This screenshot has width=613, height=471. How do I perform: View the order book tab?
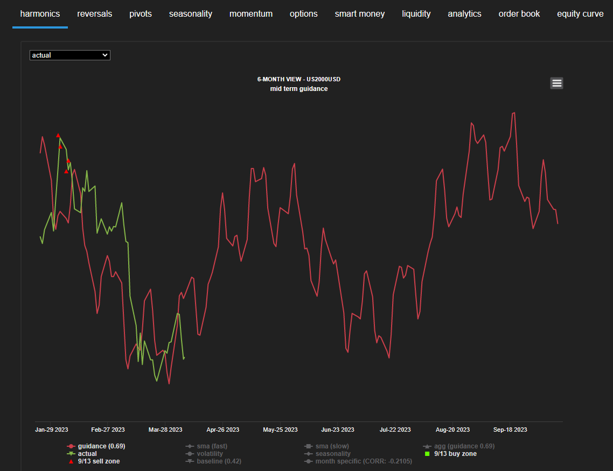tap(519, 14)
